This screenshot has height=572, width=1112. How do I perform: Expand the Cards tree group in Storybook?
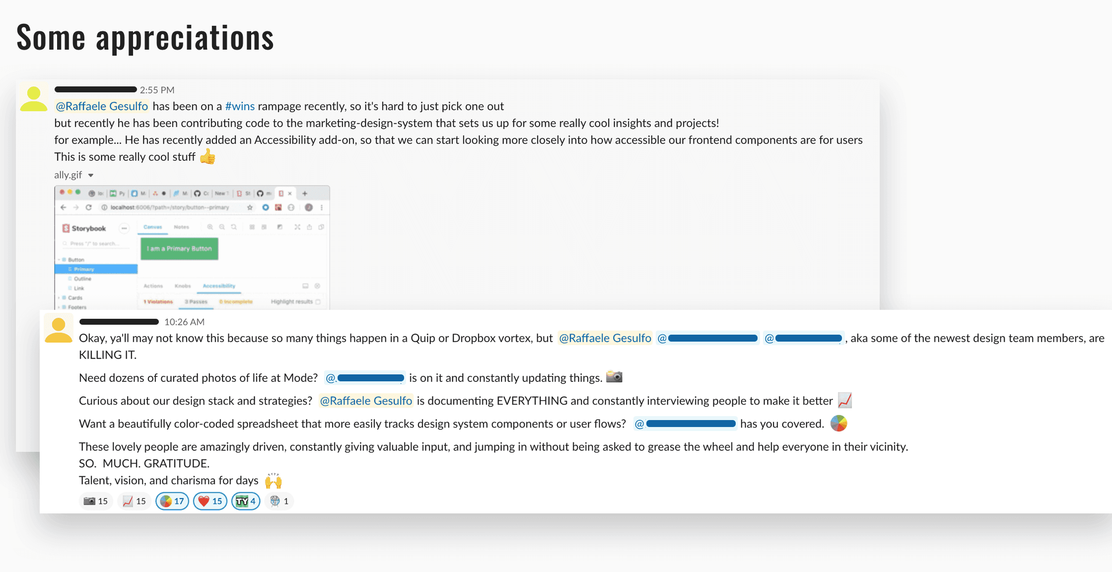pyautogui.click(x=60, y=298)
